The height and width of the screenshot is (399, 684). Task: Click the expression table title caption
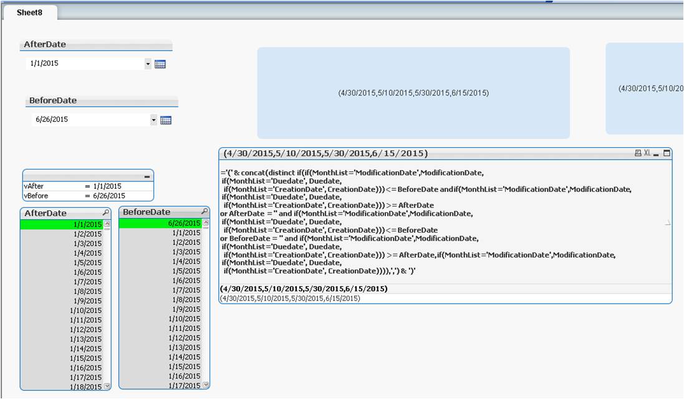coord(325,153)
